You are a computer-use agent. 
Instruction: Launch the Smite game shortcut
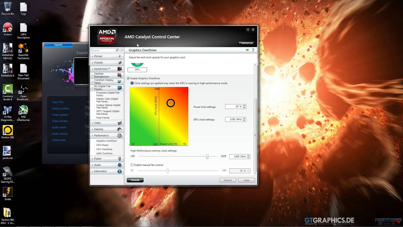coord(8,194)
